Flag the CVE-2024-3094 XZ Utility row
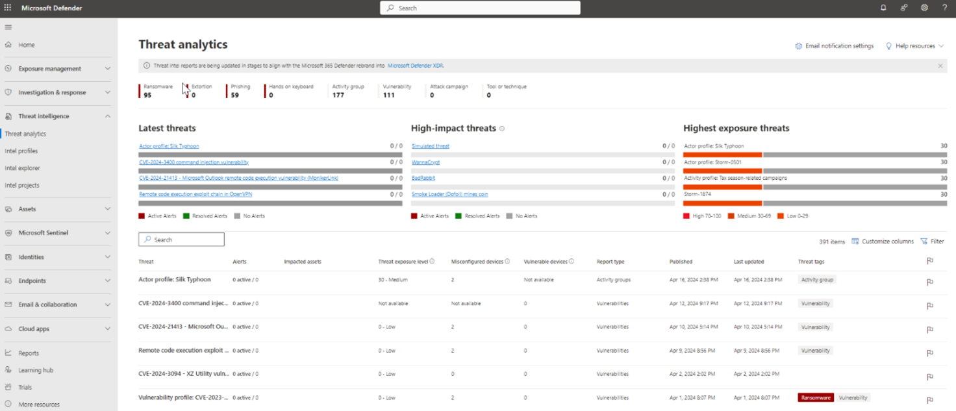The height and width of the screenshot is (411, 956). pyautogui.click(x=930, y=377)
